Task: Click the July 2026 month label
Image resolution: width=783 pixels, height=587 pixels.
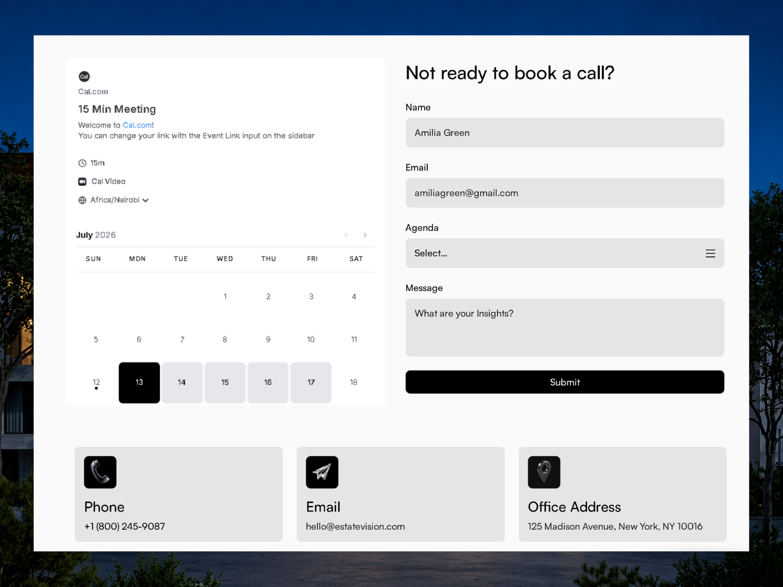Action: click(x=96, y=235)
